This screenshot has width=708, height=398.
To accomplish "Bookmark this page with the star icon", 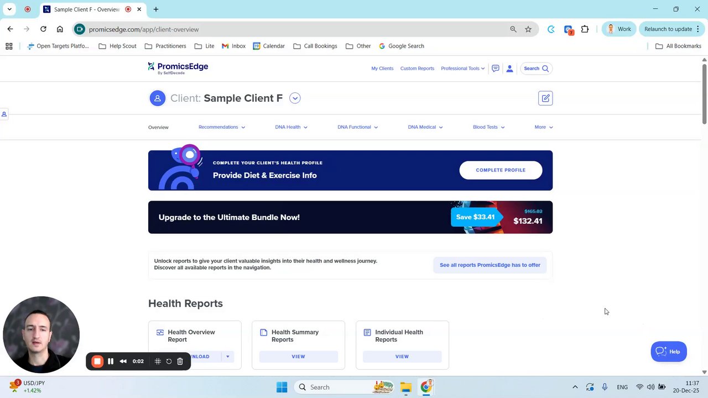I will [x=528, y=29].
